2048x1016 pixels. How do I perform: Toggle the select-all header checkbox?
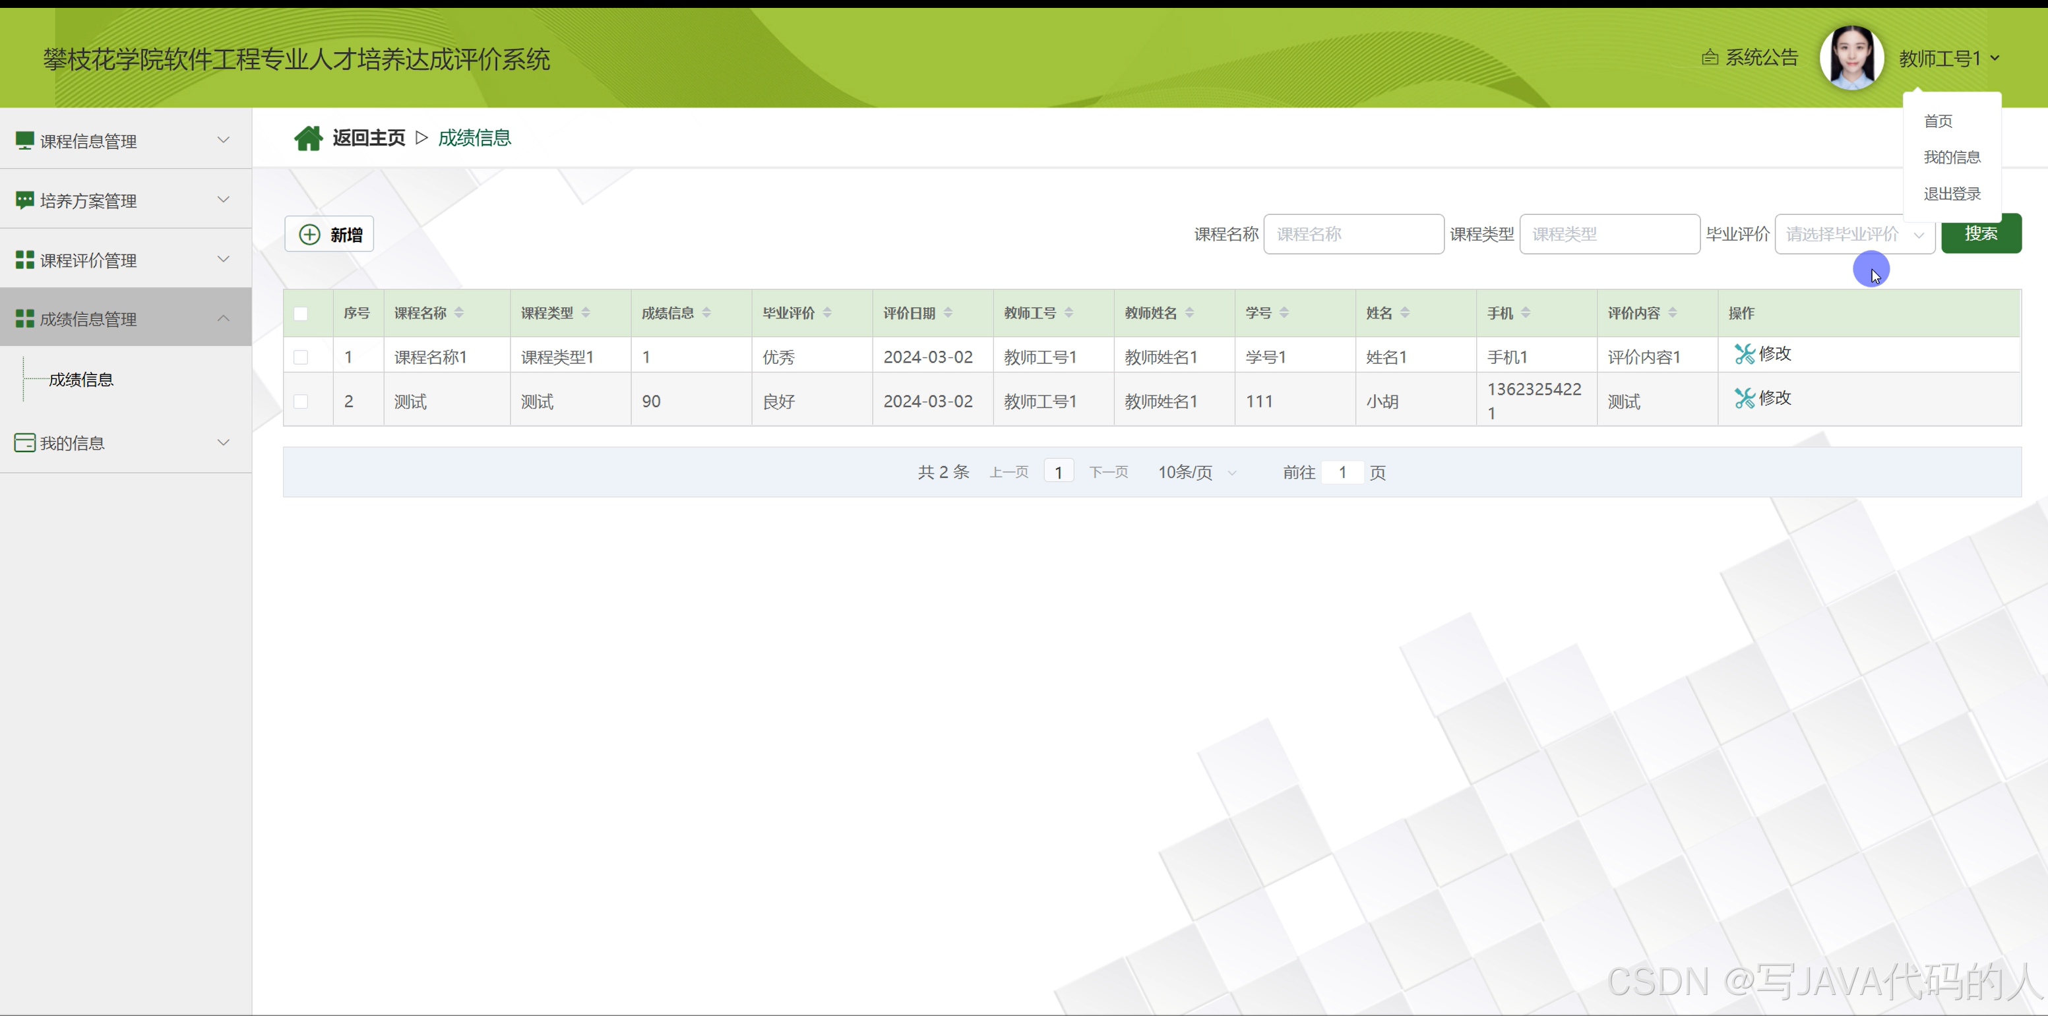tap(301, 313)
